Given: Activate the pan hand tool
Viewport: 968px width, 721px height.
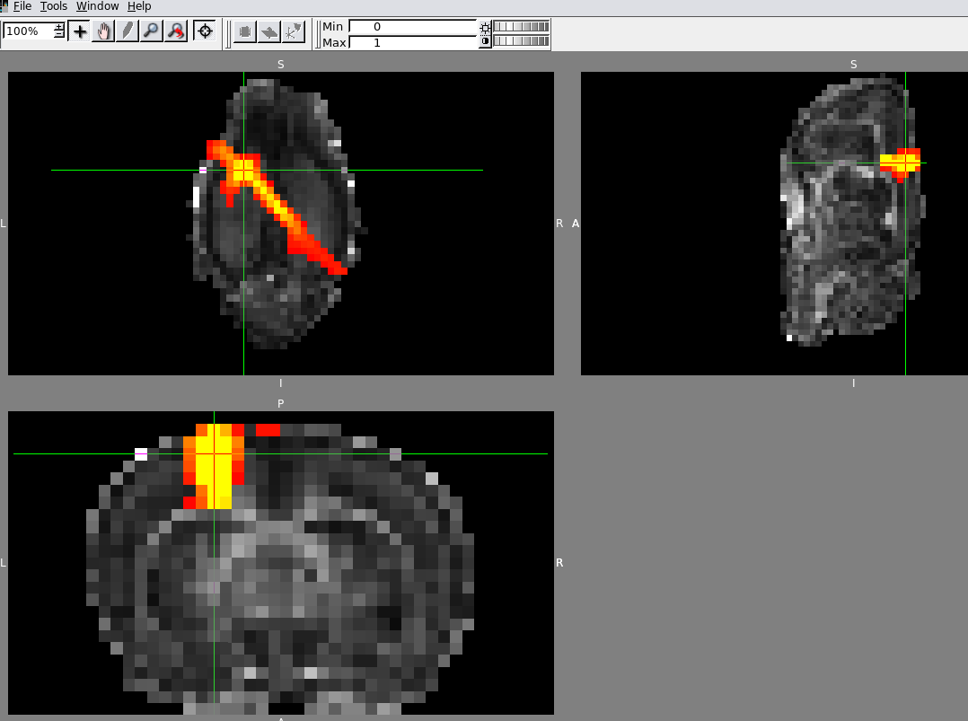Looking at the screenshot, I should point(103,31).
